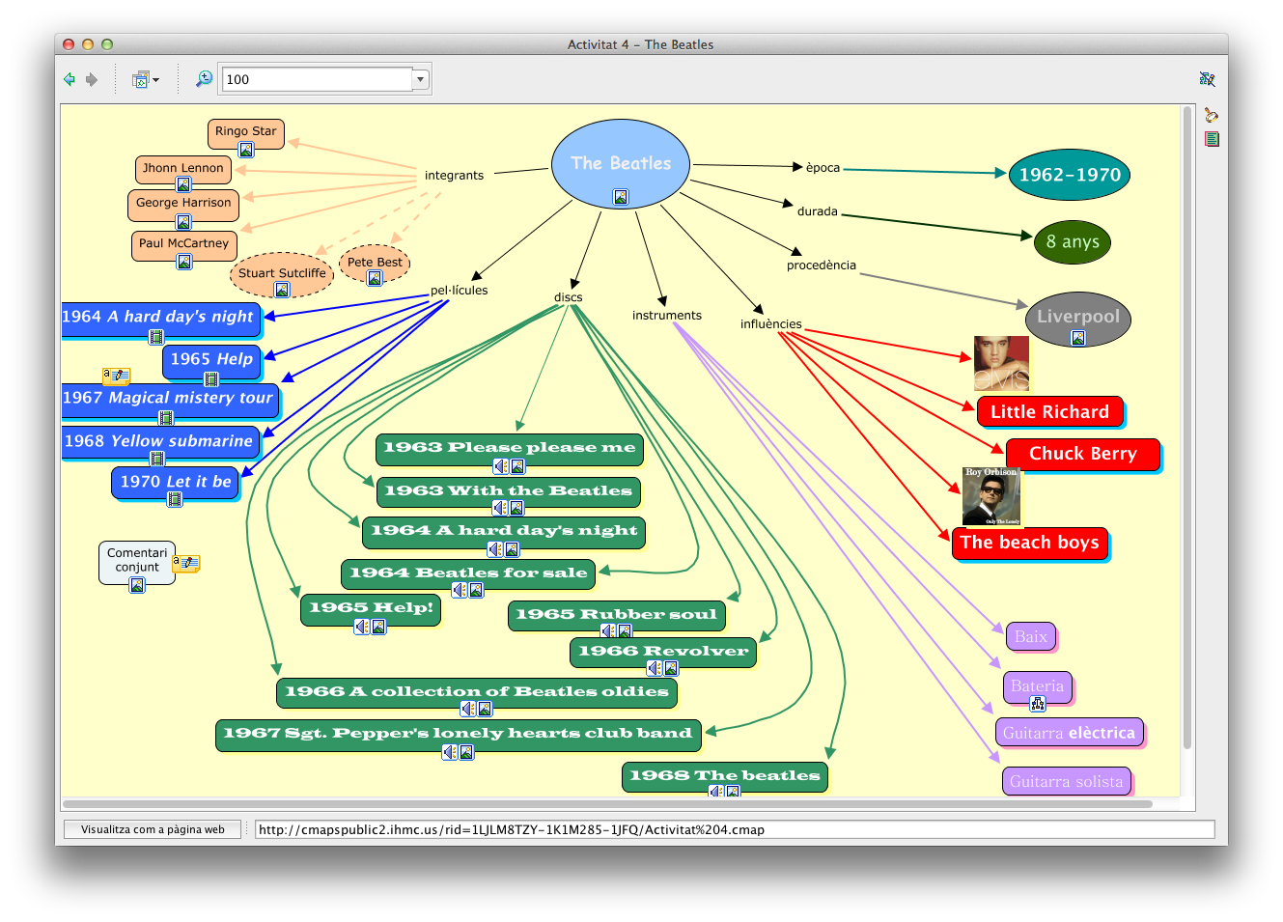Click the crossed-out map editing icon
Screen dimensions: 1283x922
[1207, 79]
